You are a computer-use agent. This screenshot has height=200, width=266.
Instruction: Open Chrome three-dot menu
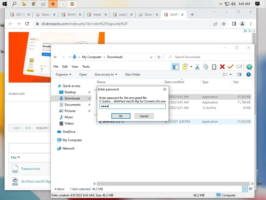coord(251,24)
